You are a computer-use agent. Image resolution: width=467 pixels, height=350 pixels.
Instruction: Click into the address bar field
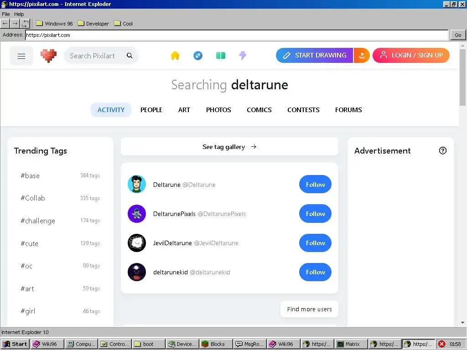tap(237, 35)
